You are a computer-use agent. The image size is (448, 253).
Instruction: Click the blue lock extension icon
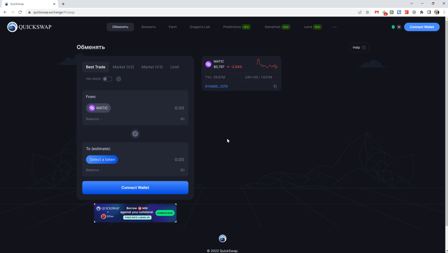(399, 12)
